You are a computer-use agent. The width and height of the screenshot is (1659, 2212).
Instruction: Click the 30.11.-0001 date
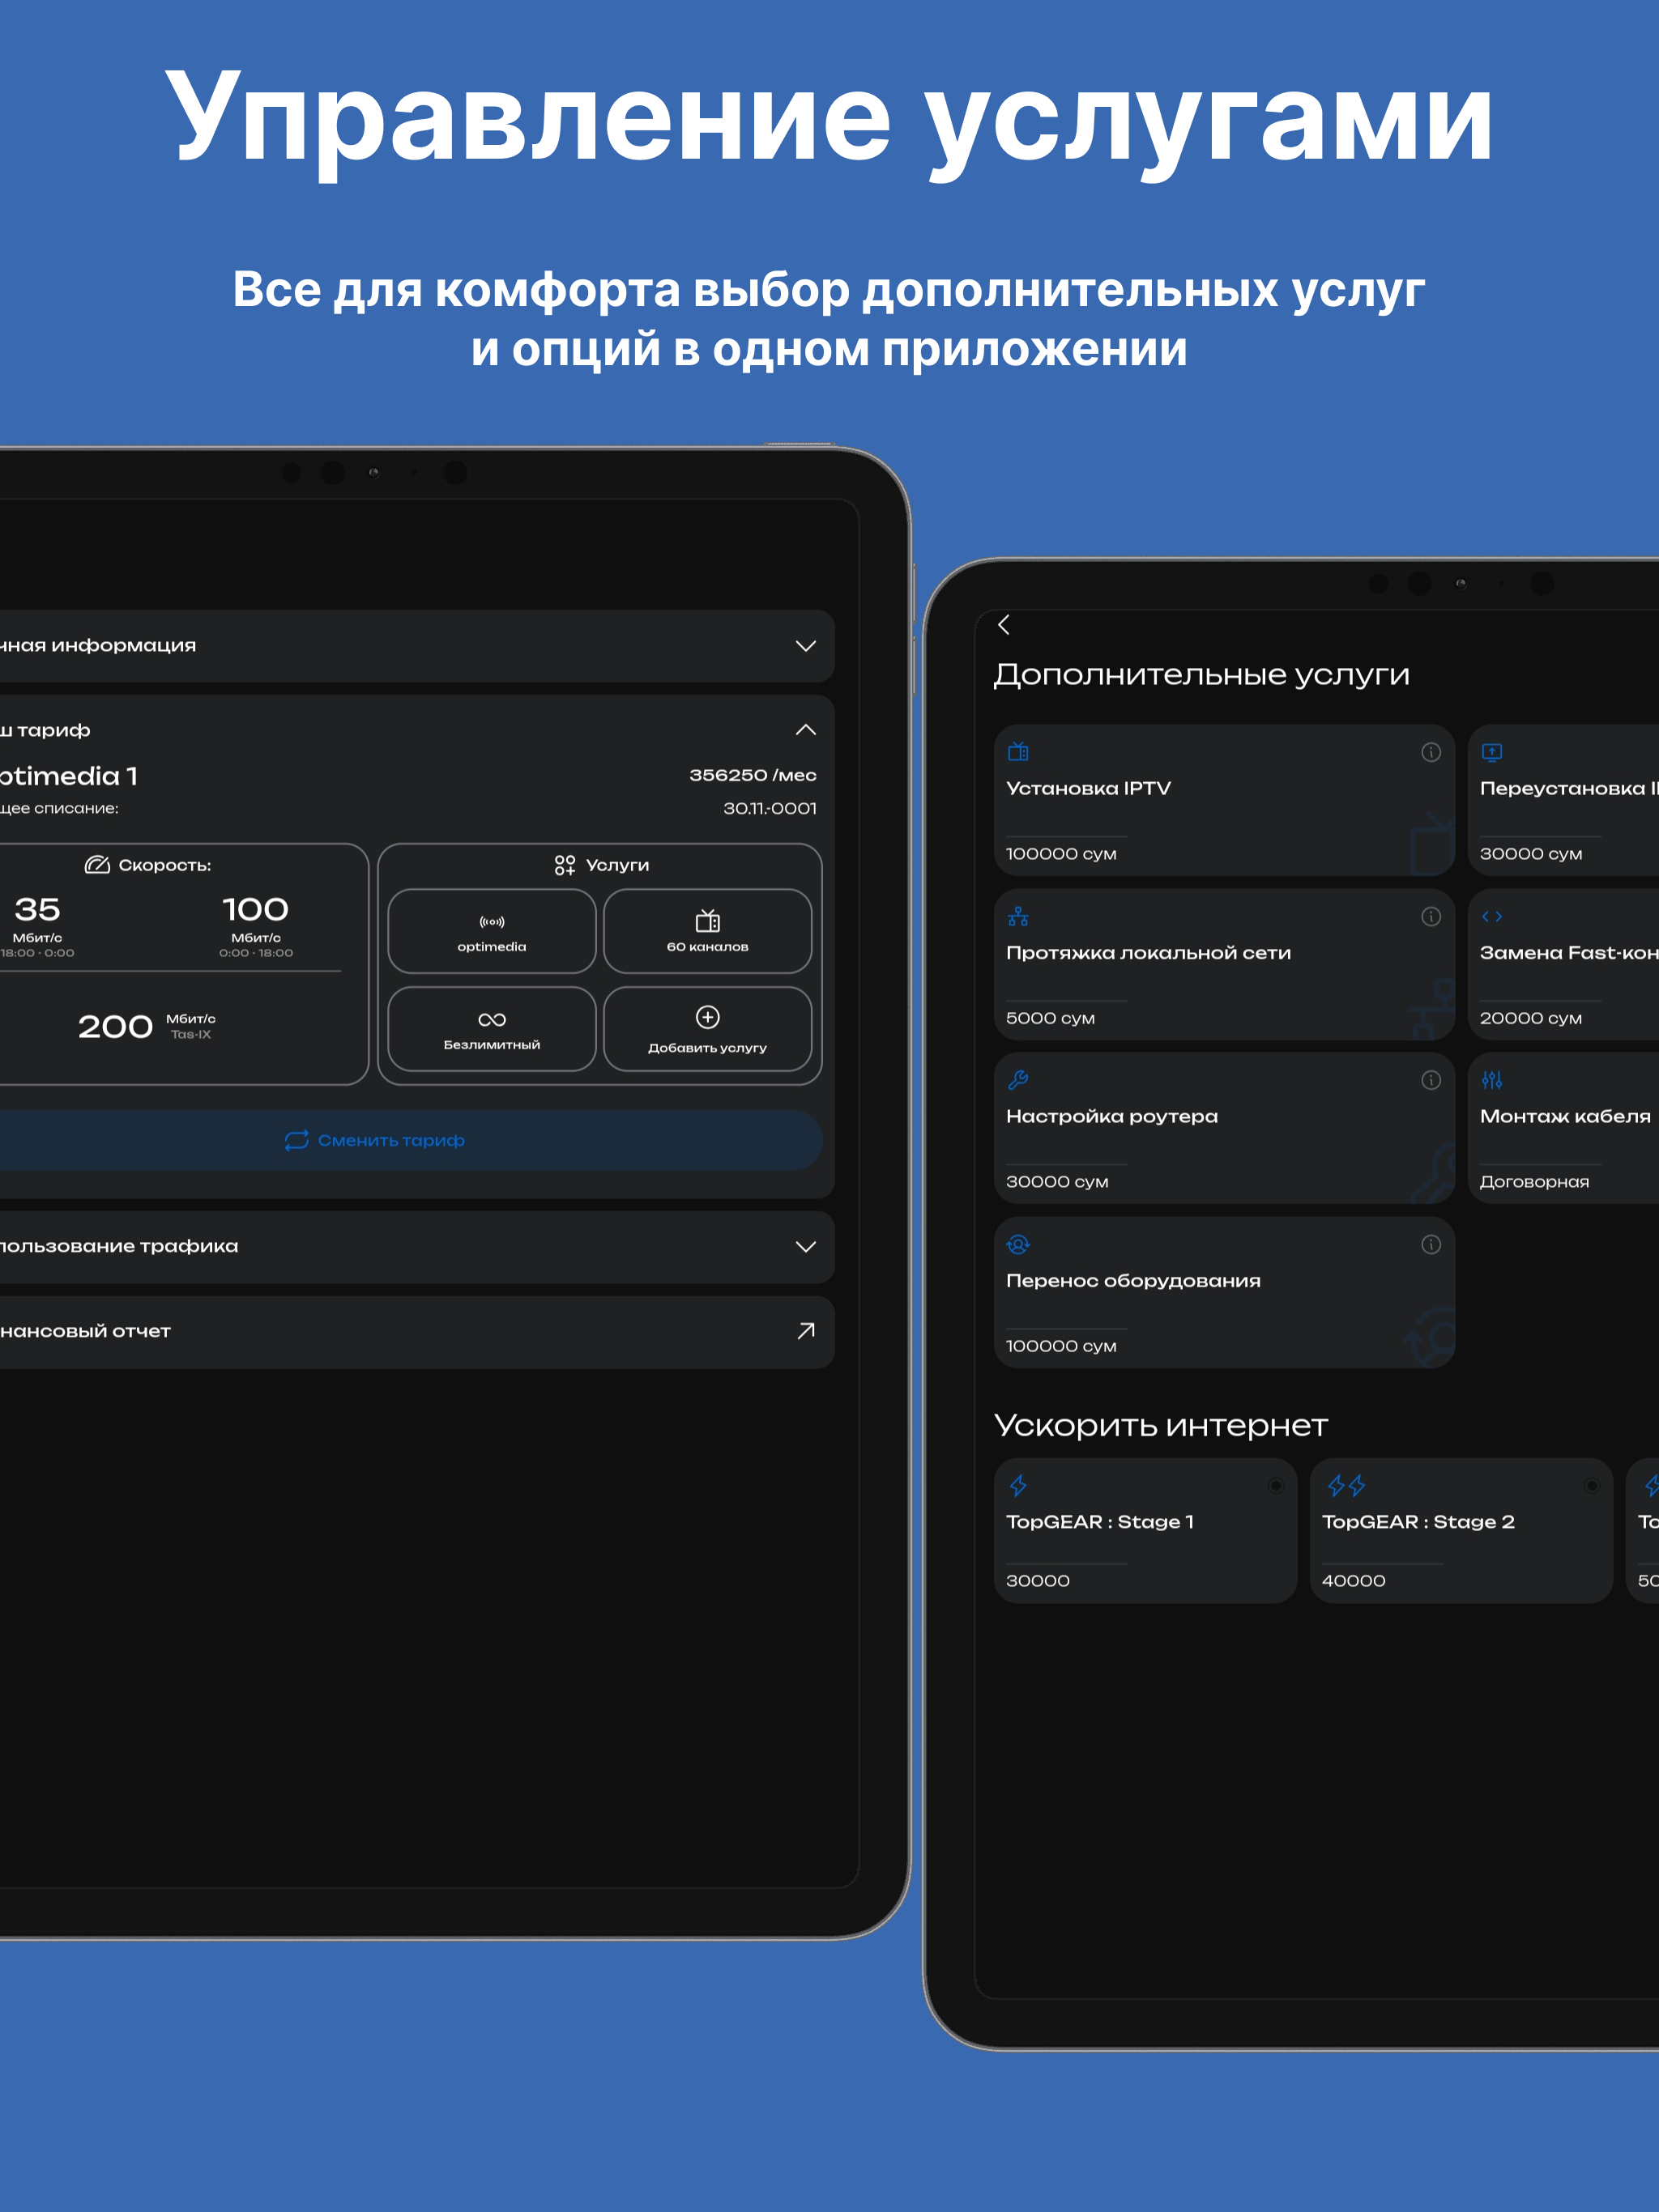[770, 808]
